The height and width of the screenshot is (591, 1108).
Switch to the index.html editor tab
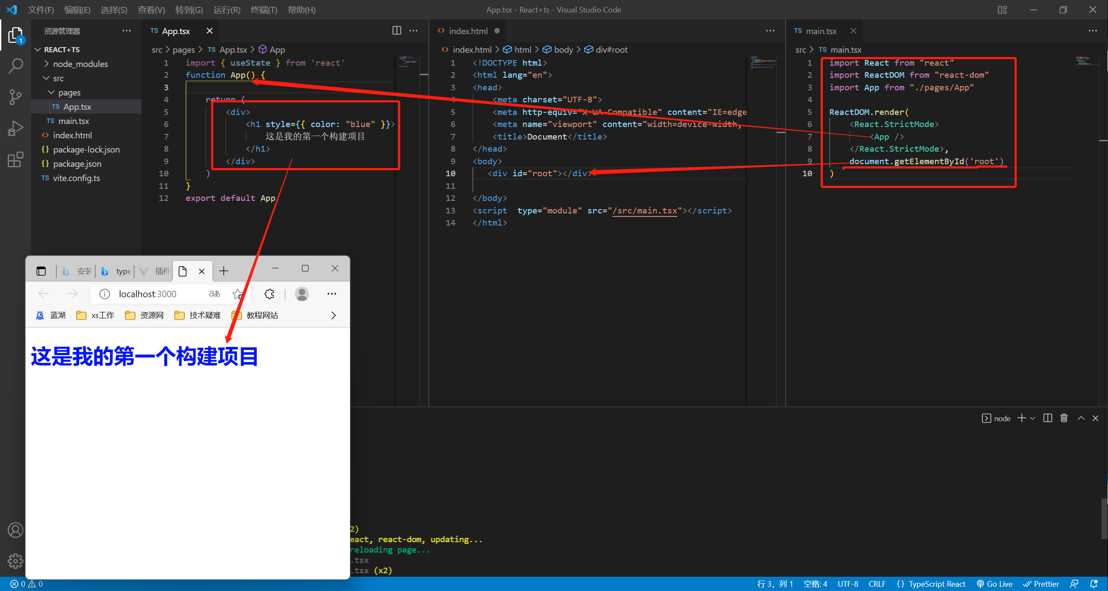coord(468,31)
